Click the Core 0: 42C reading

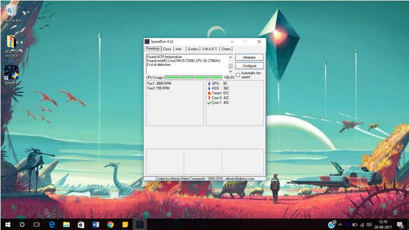221,98
